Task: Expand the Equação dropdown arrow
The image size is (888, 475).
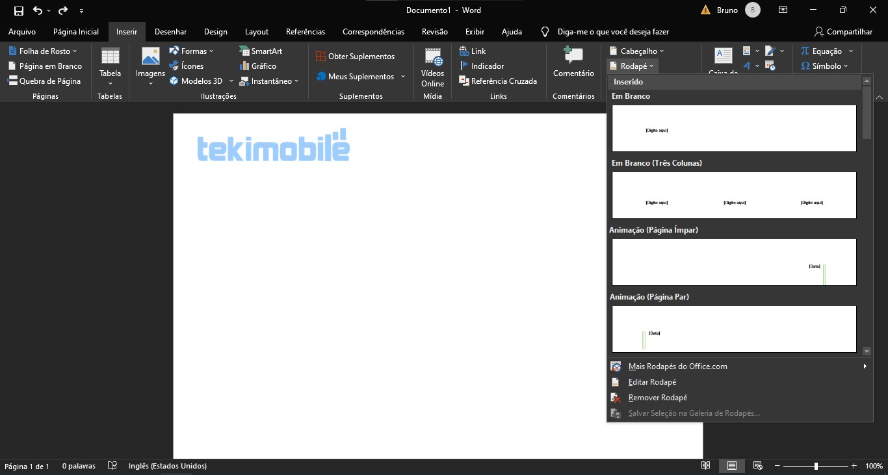Action: click(851, 51)
